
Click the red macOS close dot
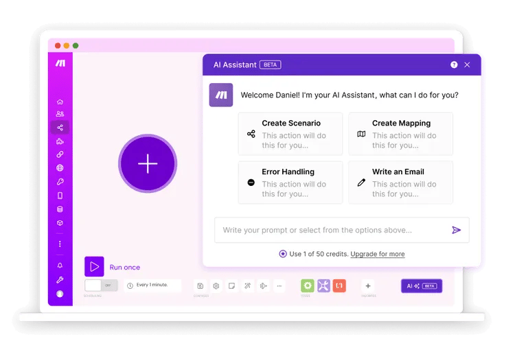click(58, 45)
